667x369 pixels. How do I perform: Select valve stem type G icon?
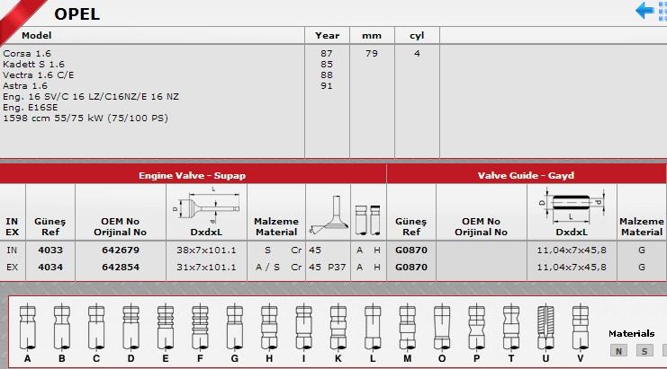[234, 327]
